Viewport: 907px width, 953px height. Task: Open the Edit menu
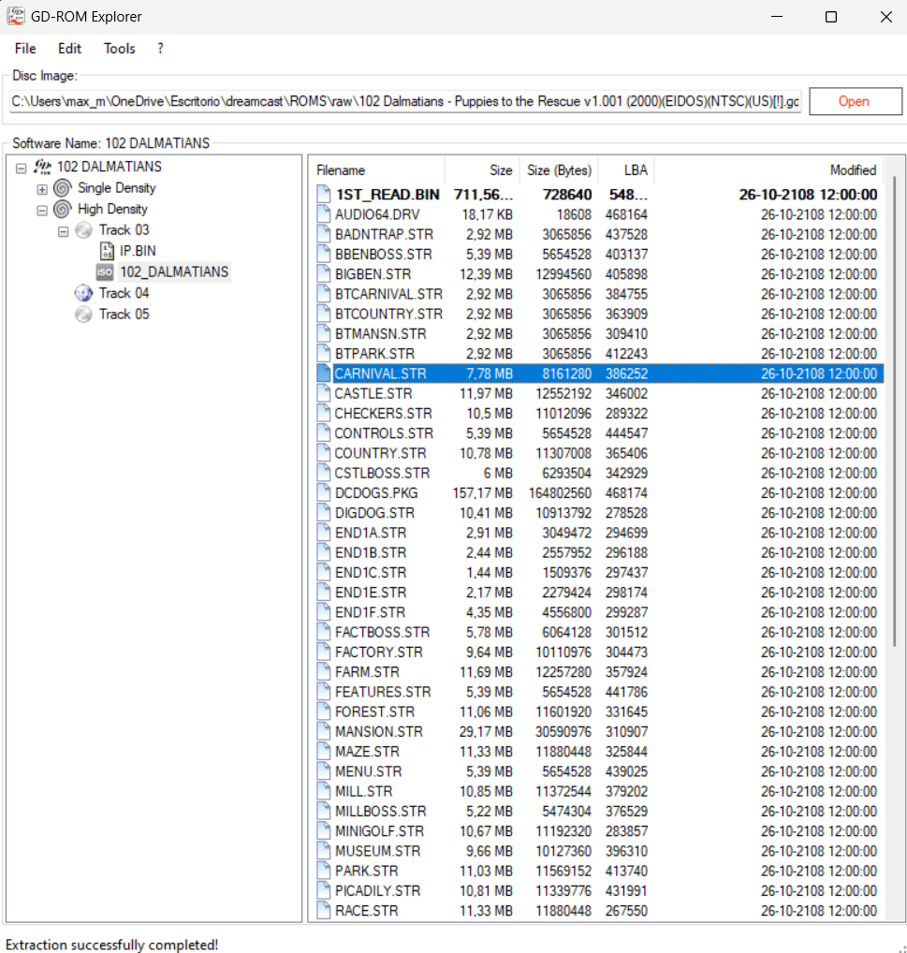pos(69,49)
